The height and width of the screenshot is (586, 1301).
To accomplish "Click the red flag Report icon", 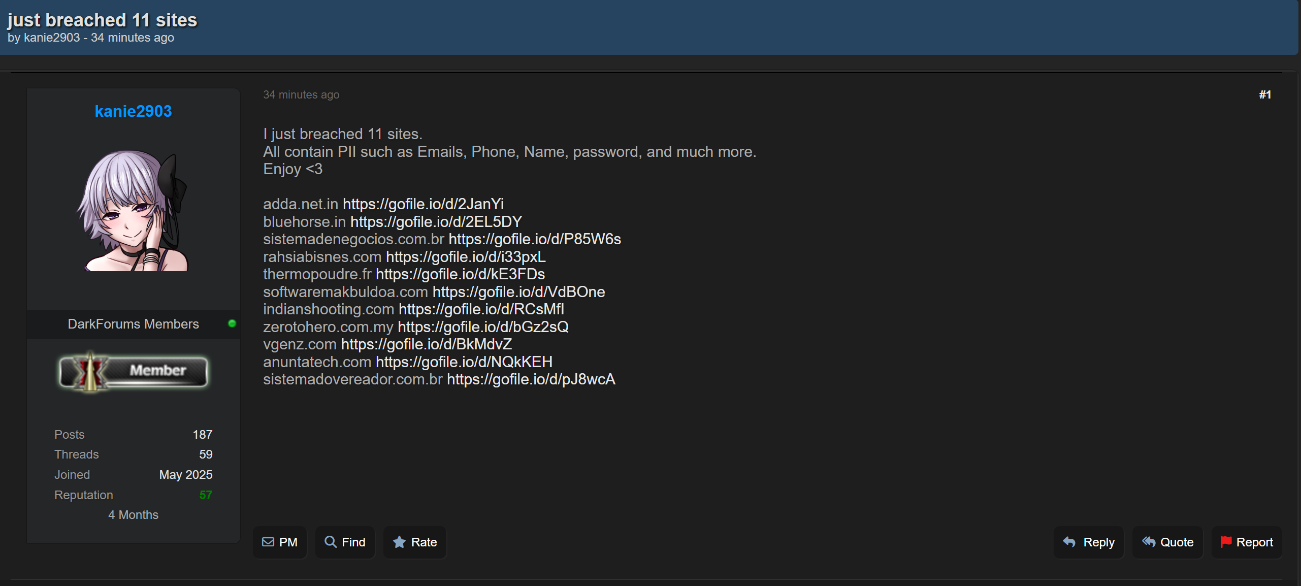I will (1226, 542).
